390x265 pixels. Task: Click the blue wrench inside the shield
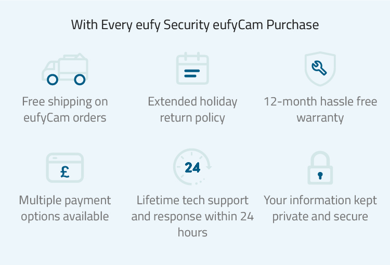coord(319,68)
